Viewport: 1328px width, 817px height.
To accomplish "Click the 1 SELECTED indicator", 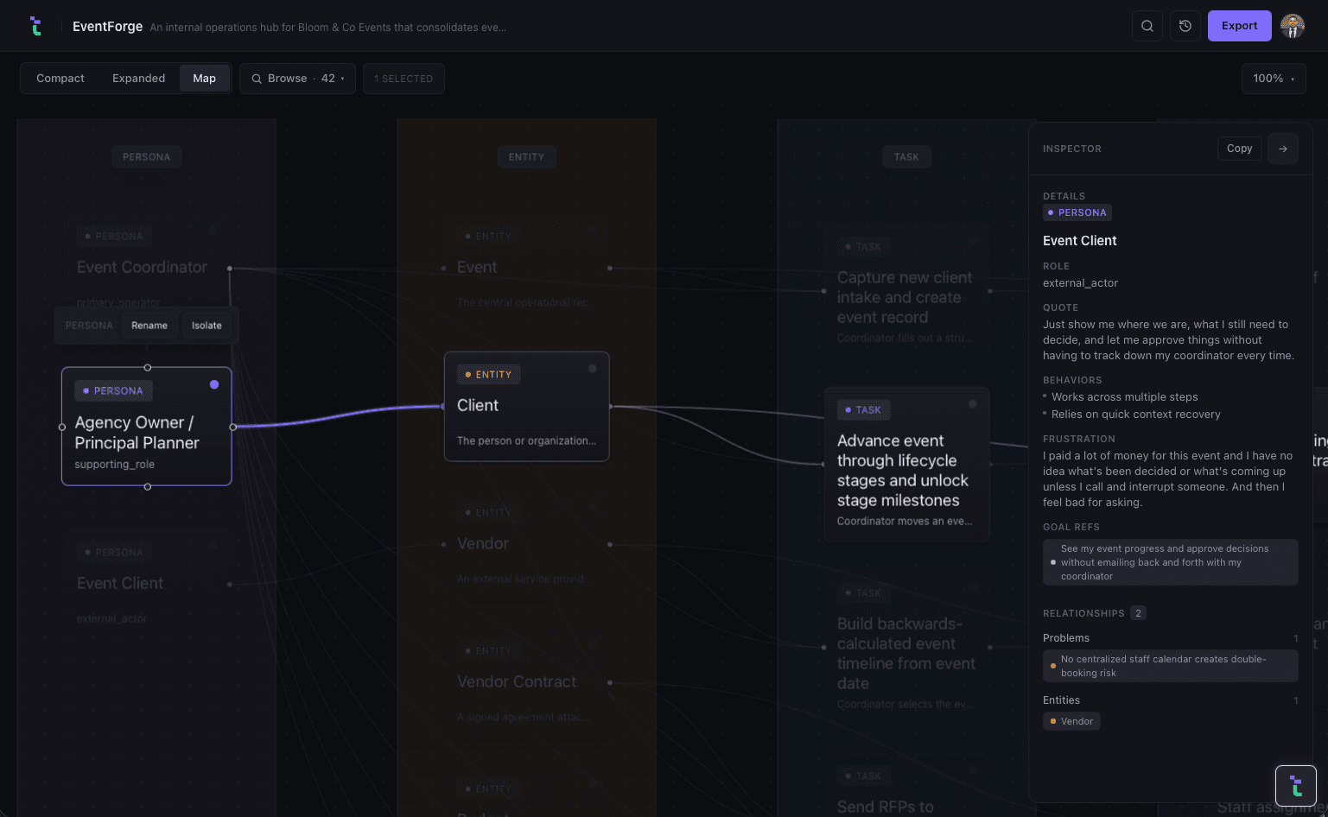I will [403, 79].
